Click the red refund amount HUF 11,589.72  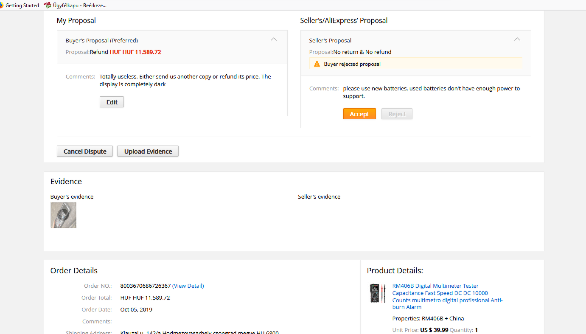(x=135, y=52)
